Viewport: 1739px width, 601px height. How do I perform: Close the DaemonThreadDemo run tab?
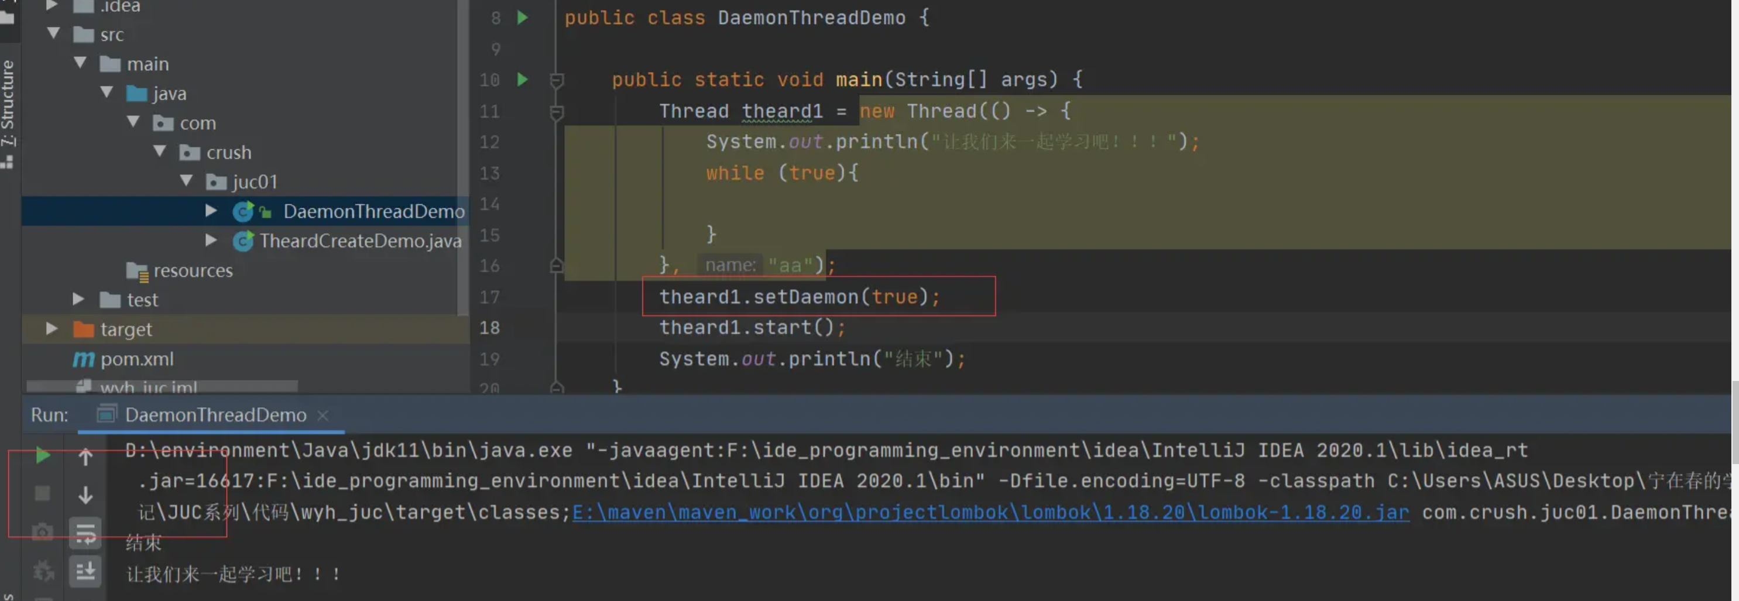323,415
